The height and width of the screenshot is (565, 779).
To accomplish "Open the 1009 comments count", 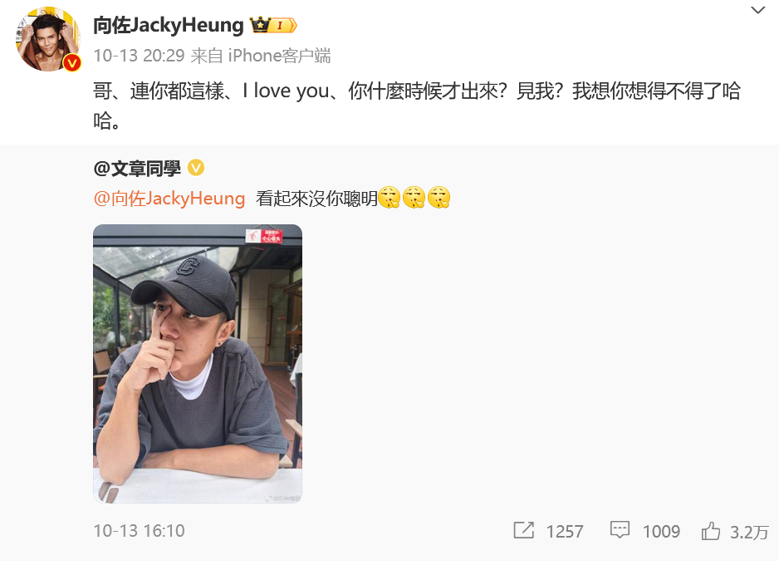I will click(661, 532).
